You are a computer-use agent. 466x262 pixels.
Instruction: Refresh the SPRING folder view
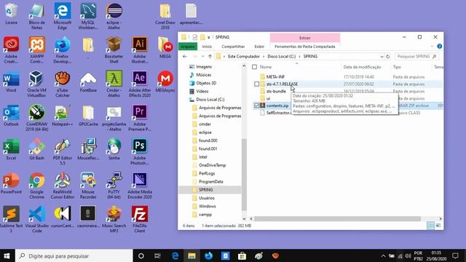point(387,57)
